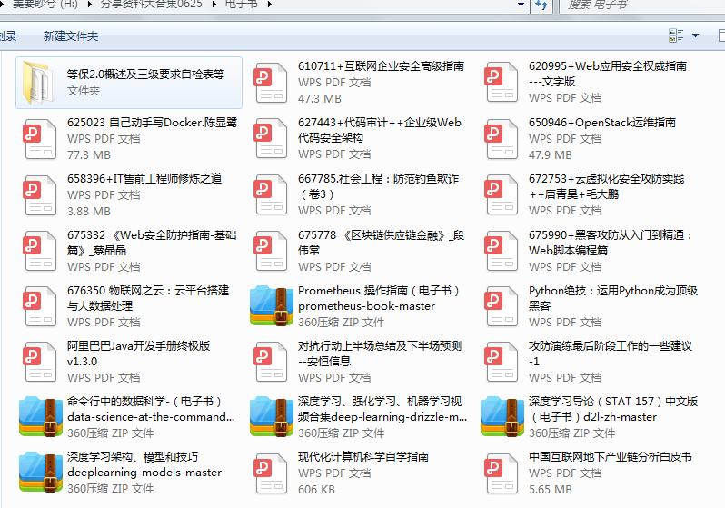The width and height of the screenshot is (725, 508).
Task: Click folder name 等保2.0概述及三级要求自检表等
Action: (x=145, y=74)
